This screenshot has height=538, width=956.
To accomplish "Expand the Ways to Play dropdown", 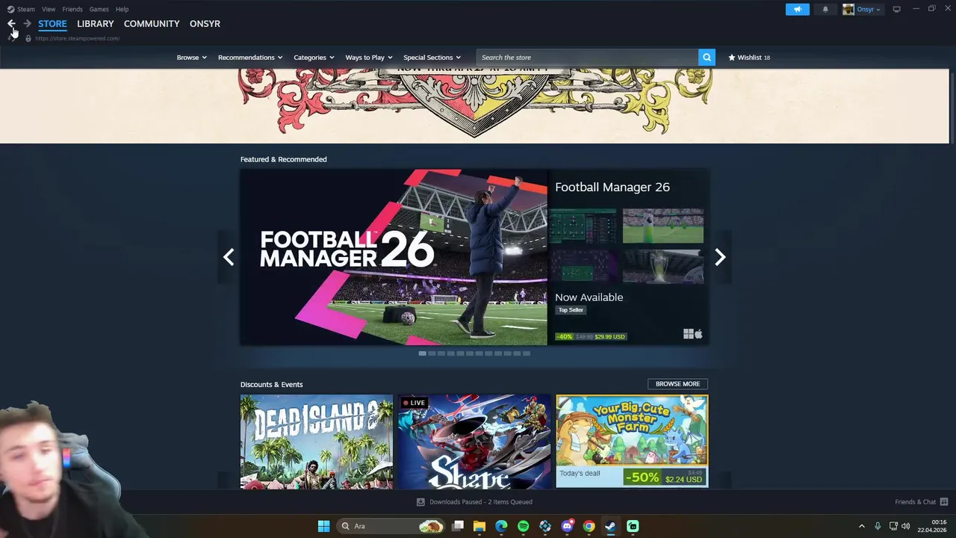I will tap(369, 58).
